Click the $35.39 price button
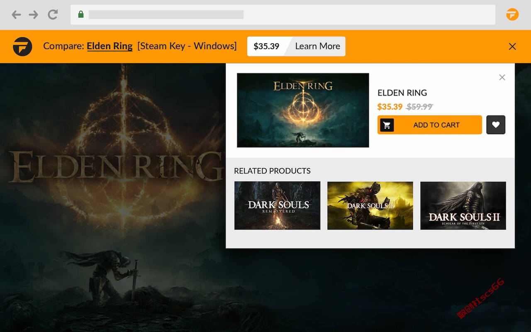Screen dimensions: 531x332 pyautogui.click(x=266, y=46)
